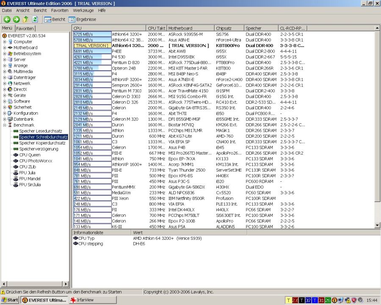Image resolution: width=381 pixels, height=305 pixels.
Task: Switch to the Favoriten sidebar tab
Action: [x=25, y=28]
